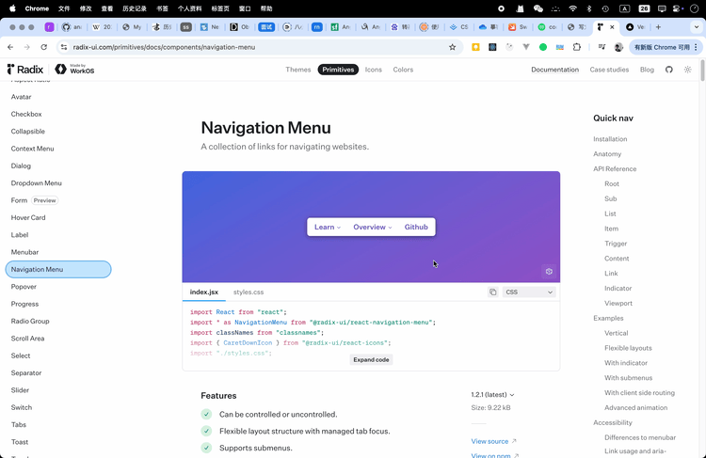
Task: Open the Apple menu
Action: pos(12,8)
